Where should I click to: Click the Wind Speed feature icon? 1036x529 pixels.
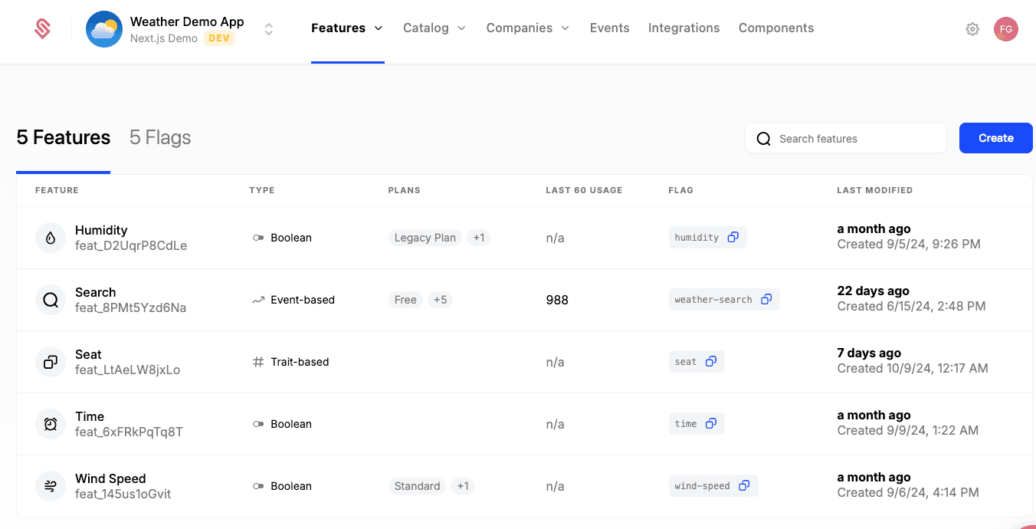coord(51,486)
